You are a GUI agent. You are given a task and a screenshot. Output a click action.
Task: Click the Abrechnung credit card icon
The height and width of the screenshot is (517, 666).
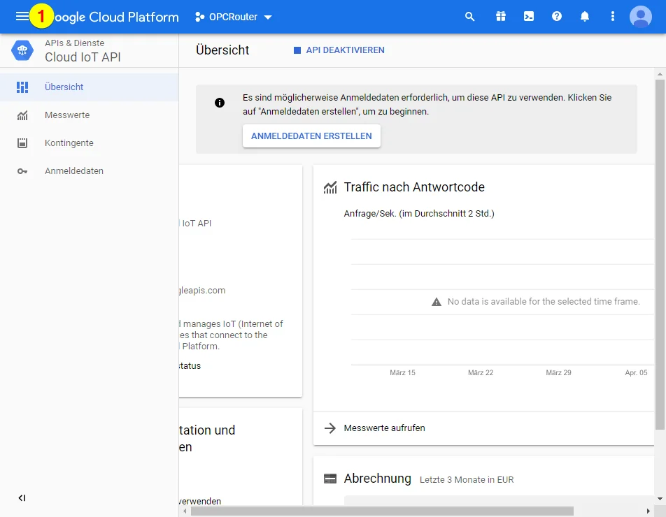pos(330,479)
